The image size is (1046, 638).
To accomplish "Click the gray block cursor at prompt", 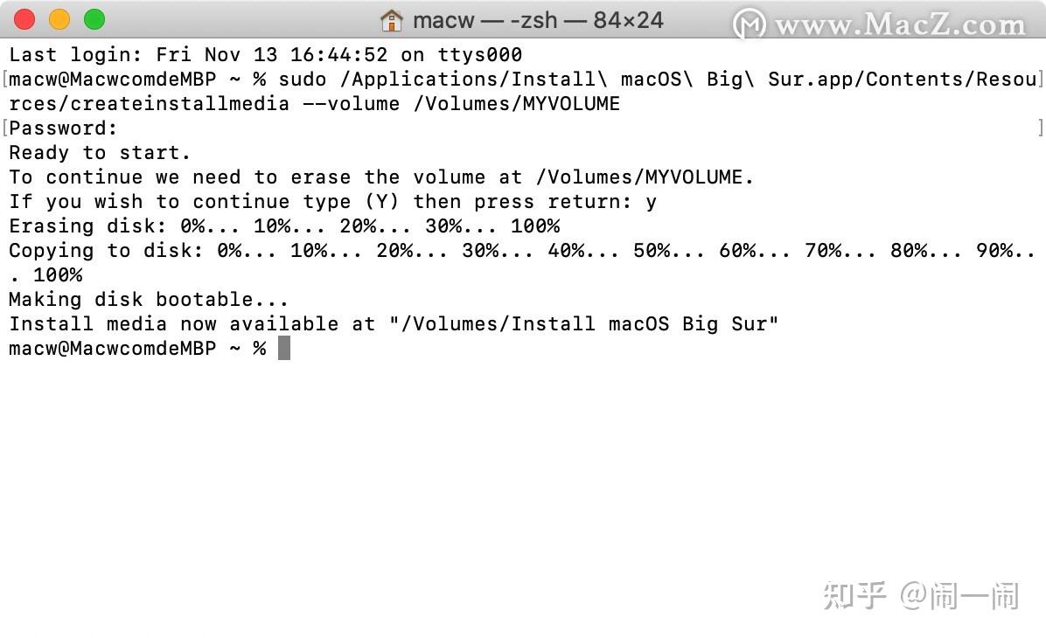I will 284,348.
